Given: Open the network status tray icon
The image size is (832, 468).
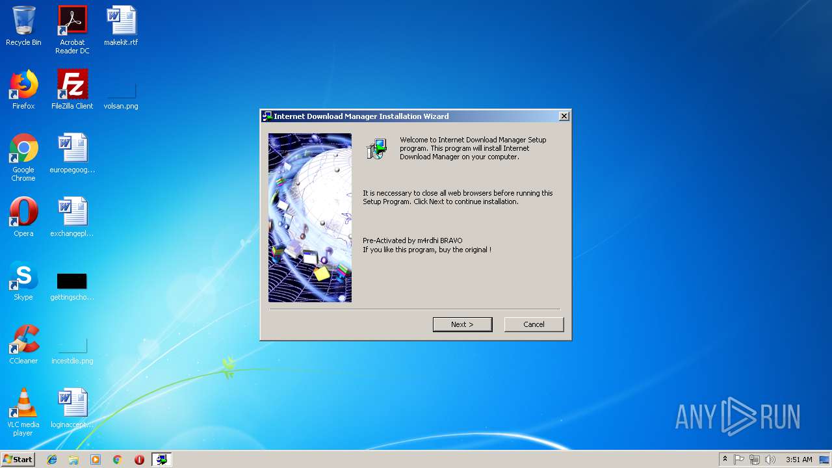Looking at the screenshot, I should click(x=755, y=460).
